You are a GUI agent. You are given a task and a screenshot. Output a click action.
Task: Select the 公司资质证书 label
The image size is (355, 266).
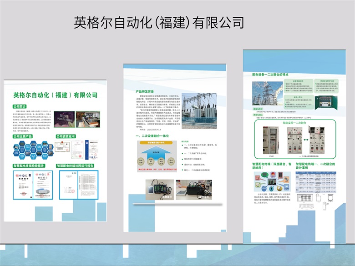66,136
